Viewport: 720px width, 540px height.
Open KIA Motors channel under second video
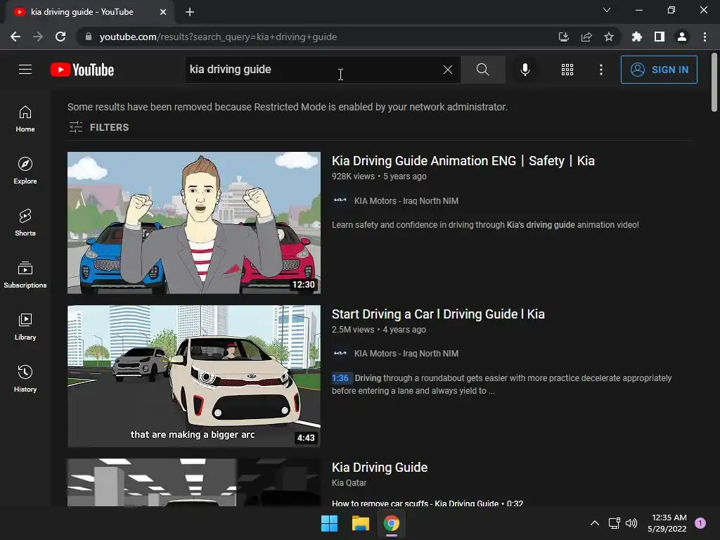tap(406, 354)
